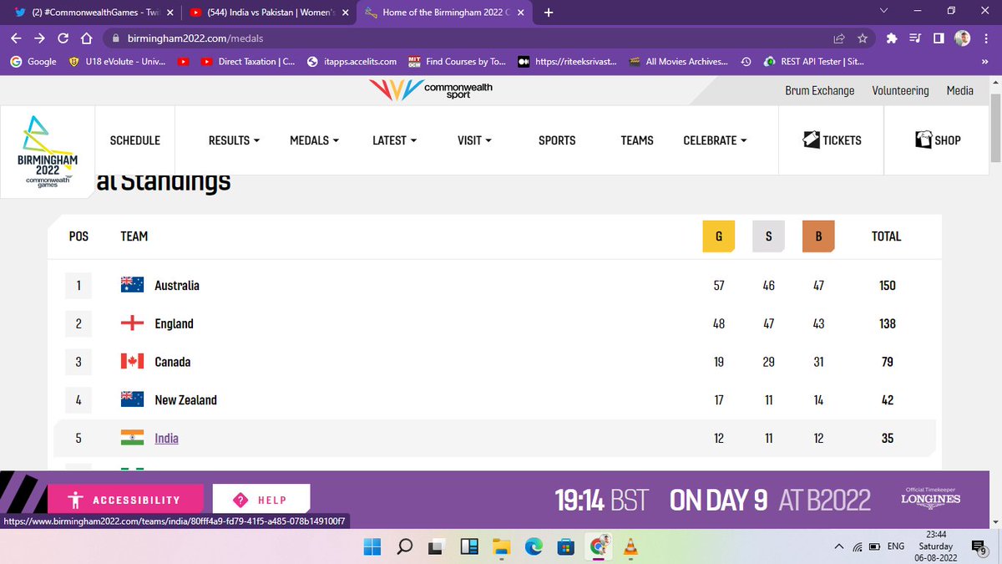Open the Accessibility button
This screenshot has height=564, width=1002.
click(x=125, y=500)
